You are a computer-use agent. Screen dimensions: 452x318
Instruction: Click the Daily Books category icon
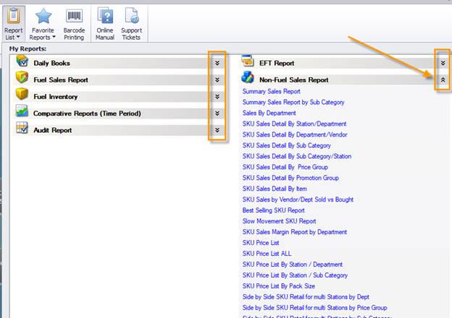point(22,63)
